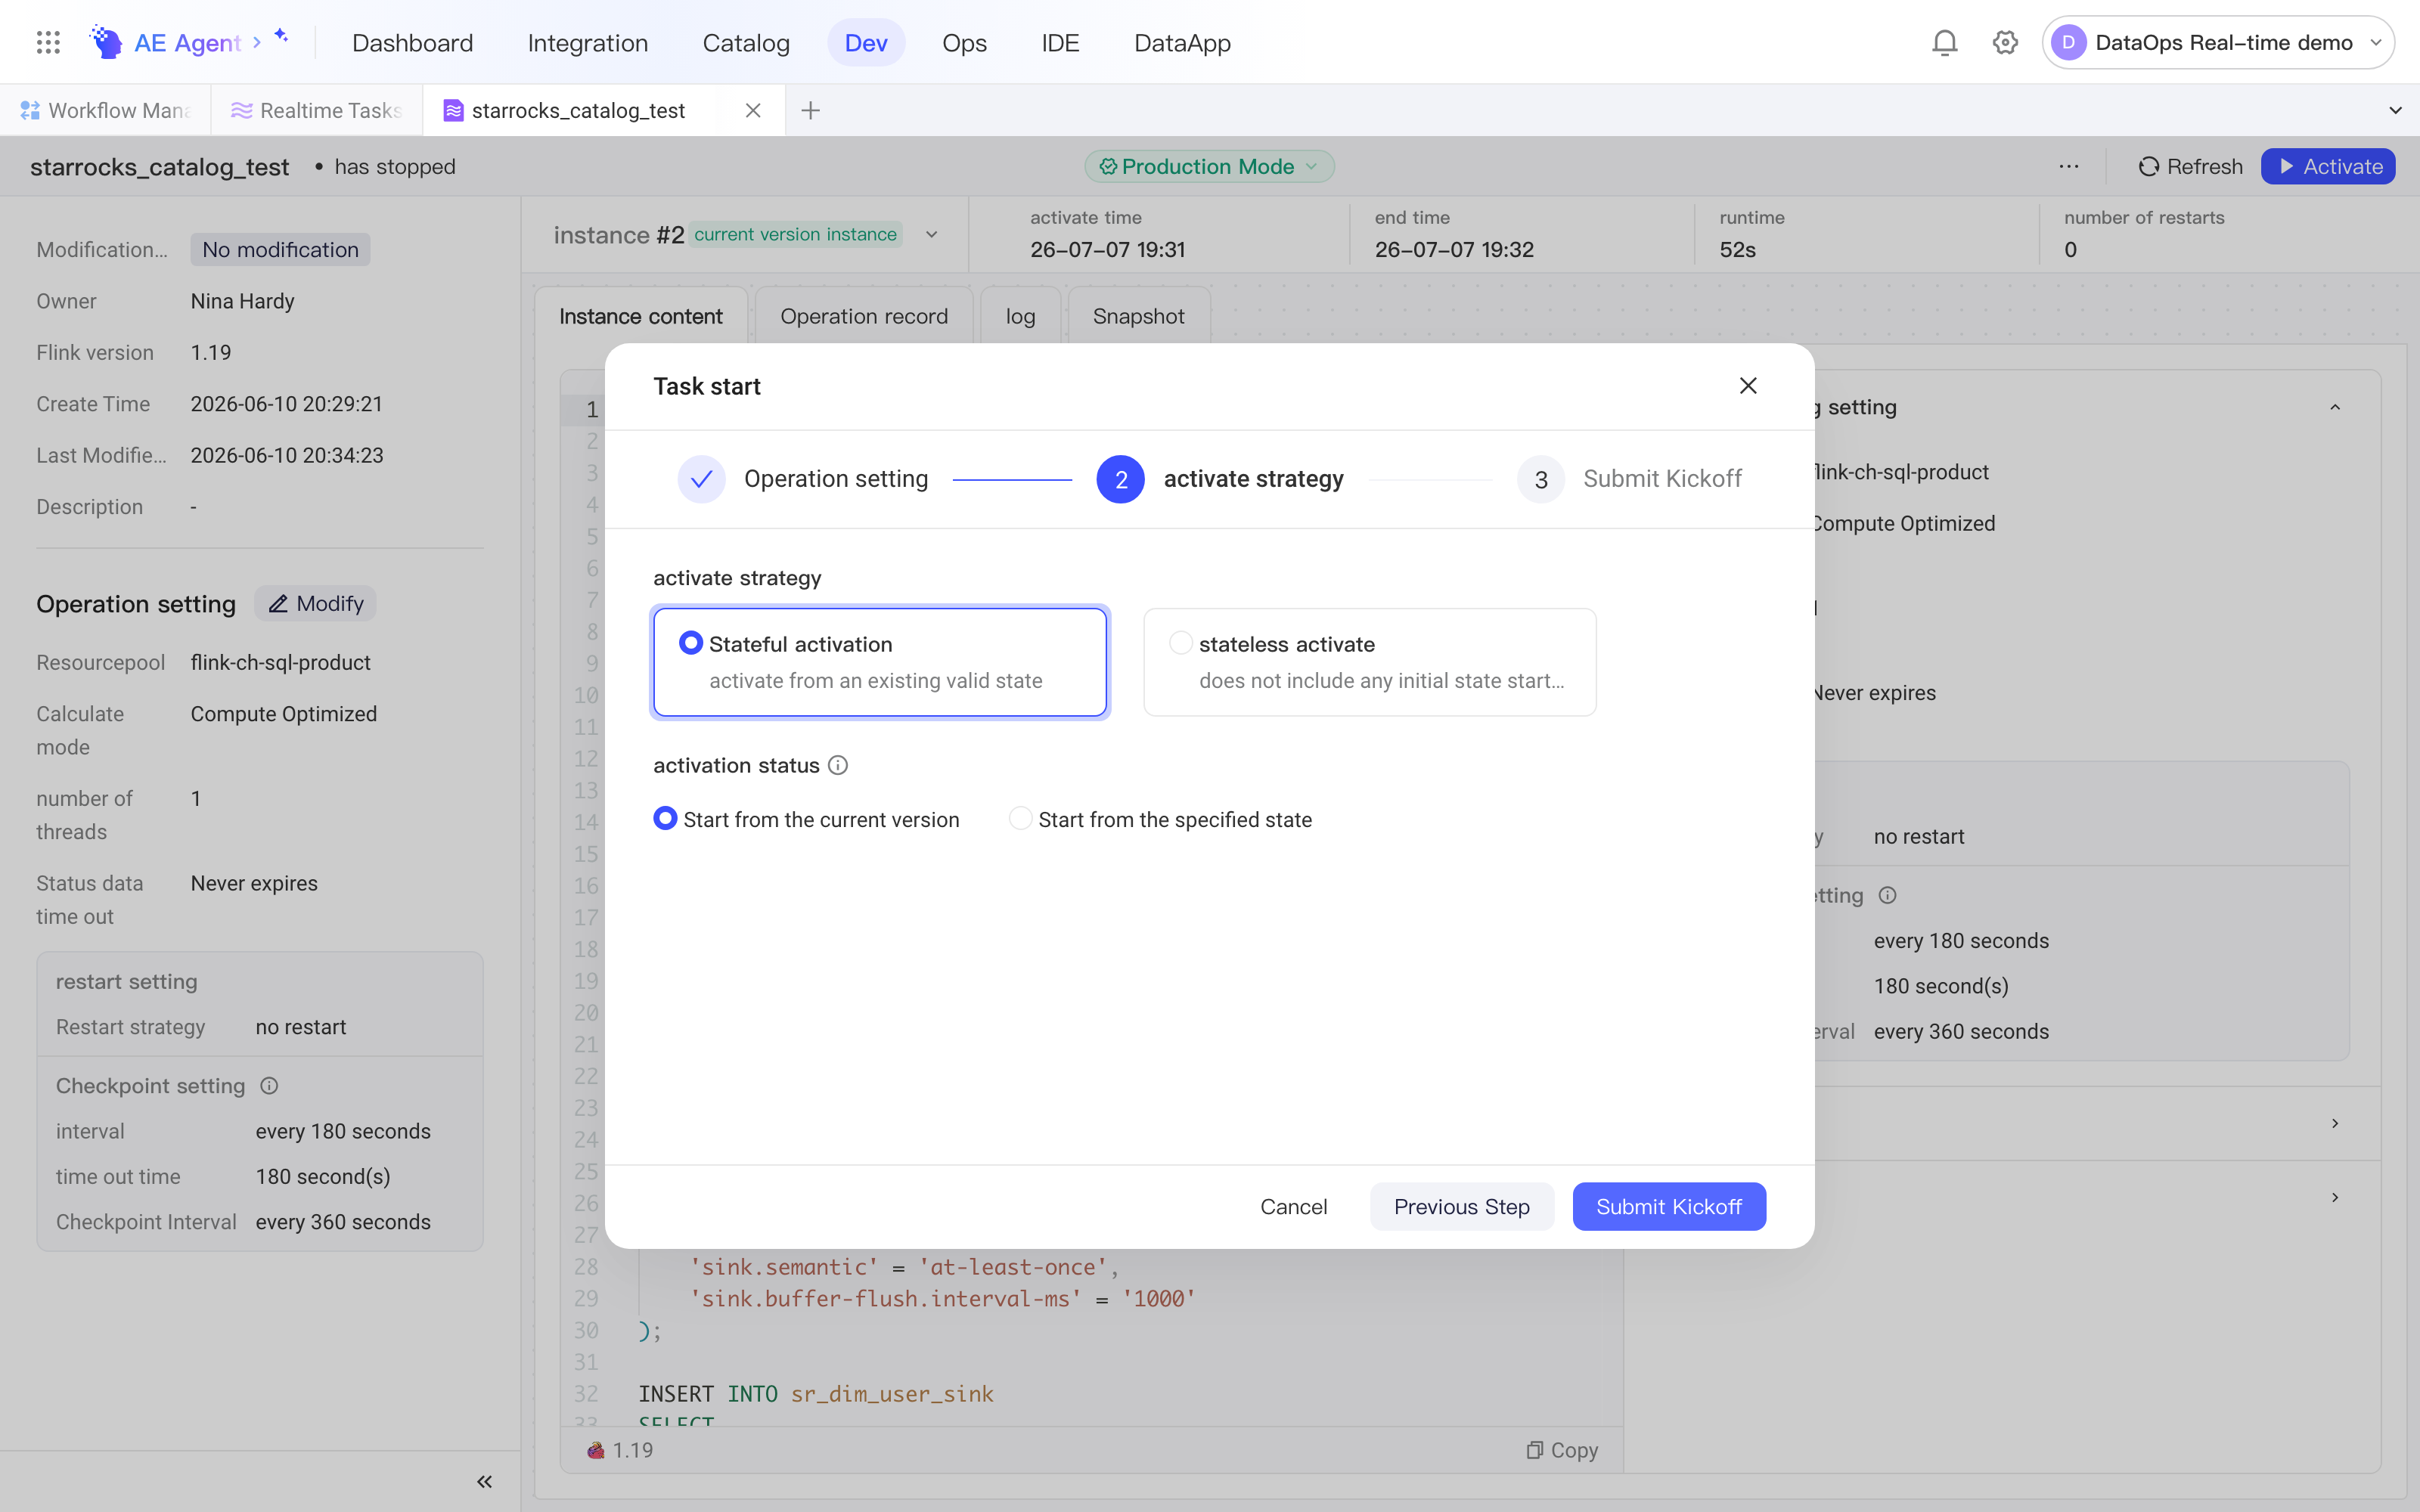2420x1512 pixels.
Task: Click the Modify pencil button
Action: (x=315, y=604)
